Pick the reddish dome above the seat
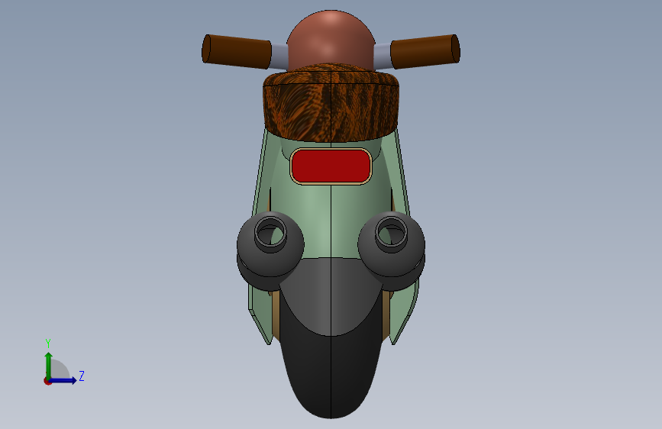This screenshot has width=662, height=429. click(x=331, y=39)
